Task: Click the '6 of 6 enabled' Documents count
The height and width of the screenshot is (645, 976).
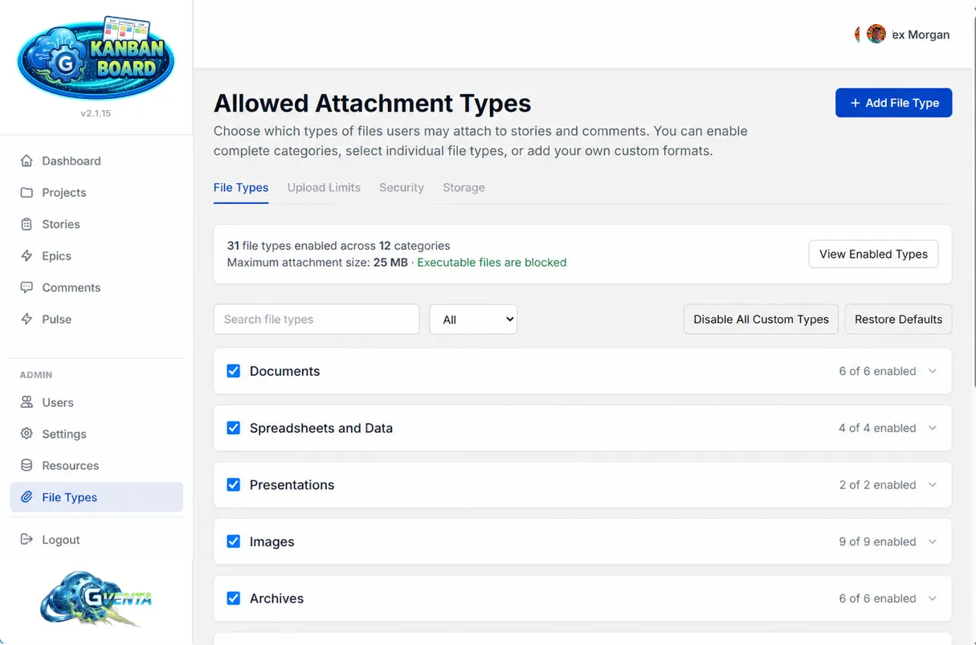Action: click(x=877, y=371)
